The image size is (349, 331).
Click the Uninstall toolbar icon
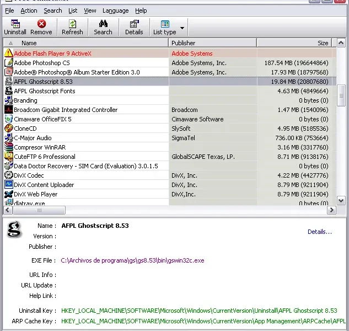[x=15, y=24]
